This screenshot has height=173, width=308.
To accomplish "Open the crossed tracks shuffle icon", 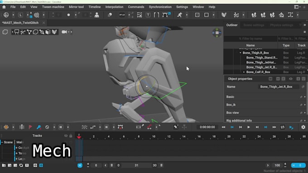I will click(140, 15).
